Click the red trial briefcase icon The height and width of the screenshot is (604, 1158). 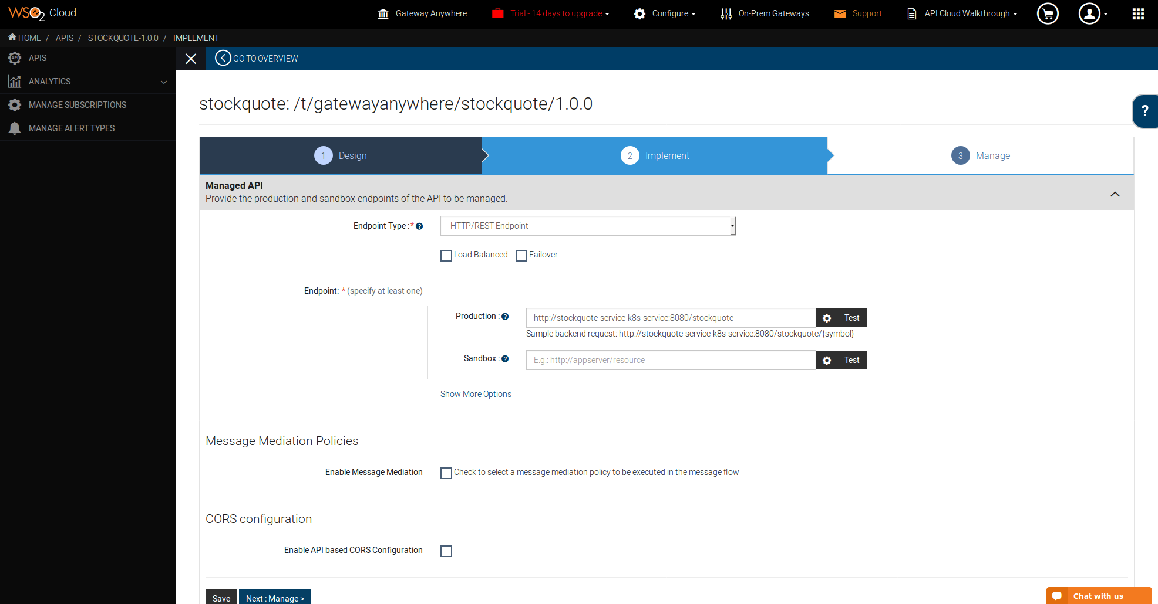click(498, 13)
